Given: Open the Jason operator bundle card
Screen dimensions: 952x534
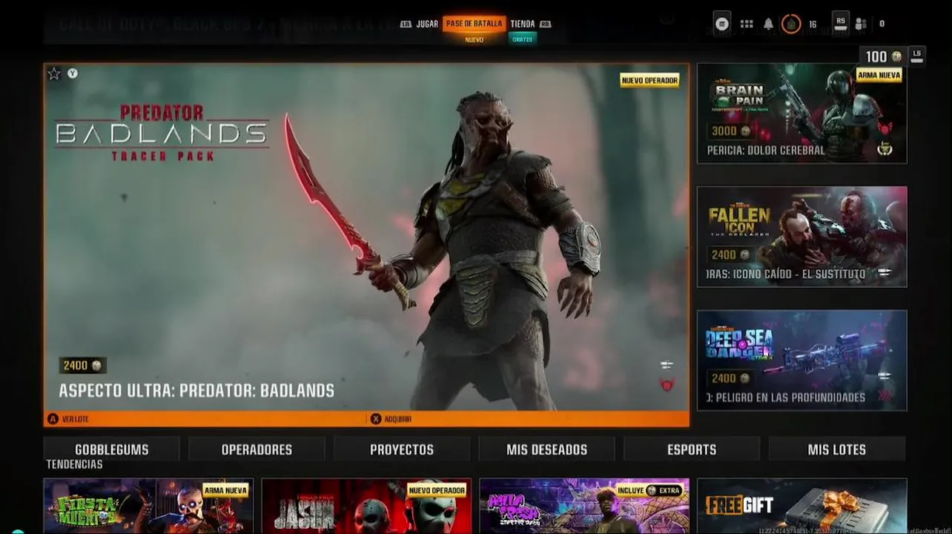Looking at the screenshot, I should pos(366,506).
